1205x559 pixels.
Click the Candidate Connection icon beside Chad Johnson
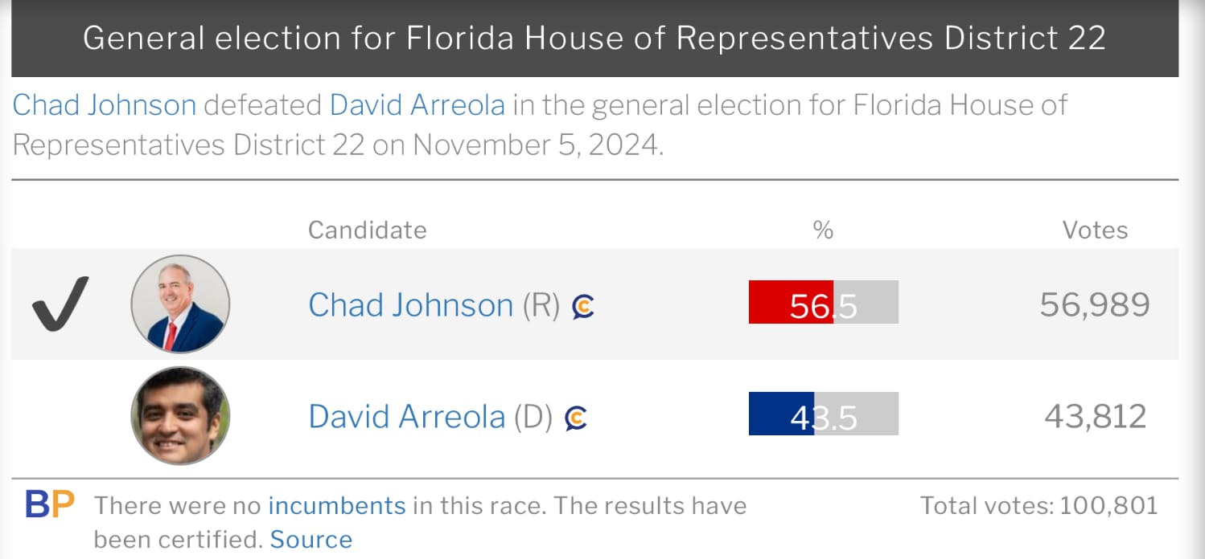pyautogui.click(x=583, y=306)
